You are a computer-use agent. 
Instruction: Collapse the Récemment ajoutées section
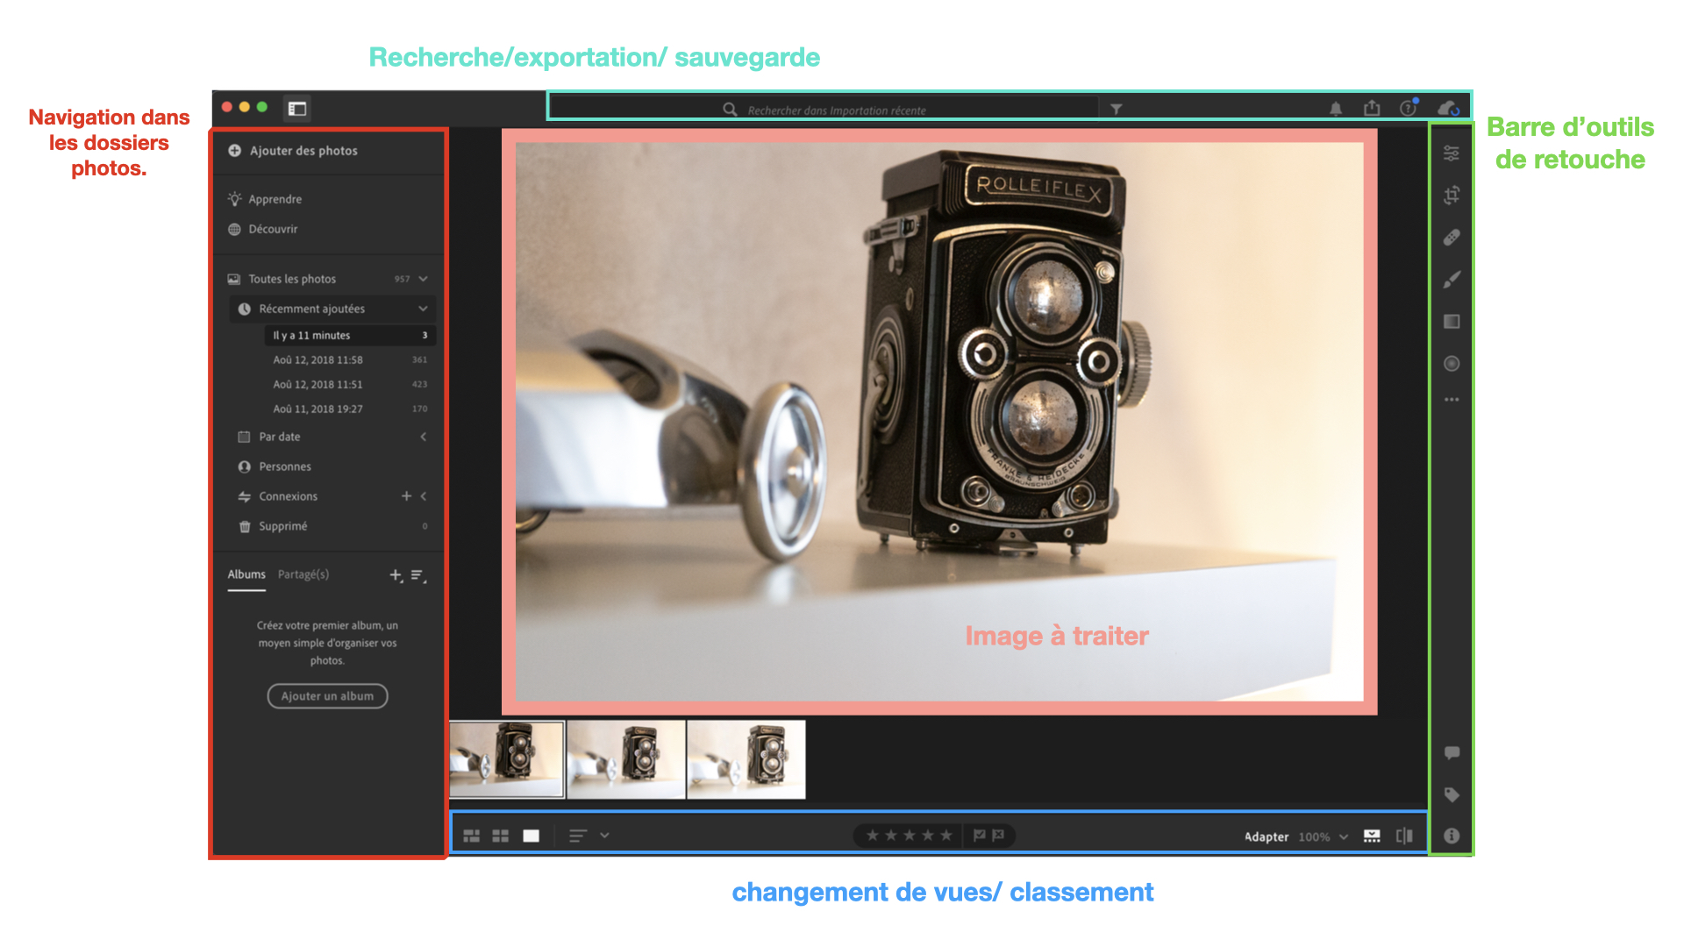[x=423, y=309]
